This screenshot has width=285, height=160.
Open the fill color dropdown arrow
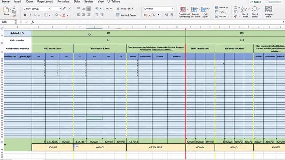(60, 15)
